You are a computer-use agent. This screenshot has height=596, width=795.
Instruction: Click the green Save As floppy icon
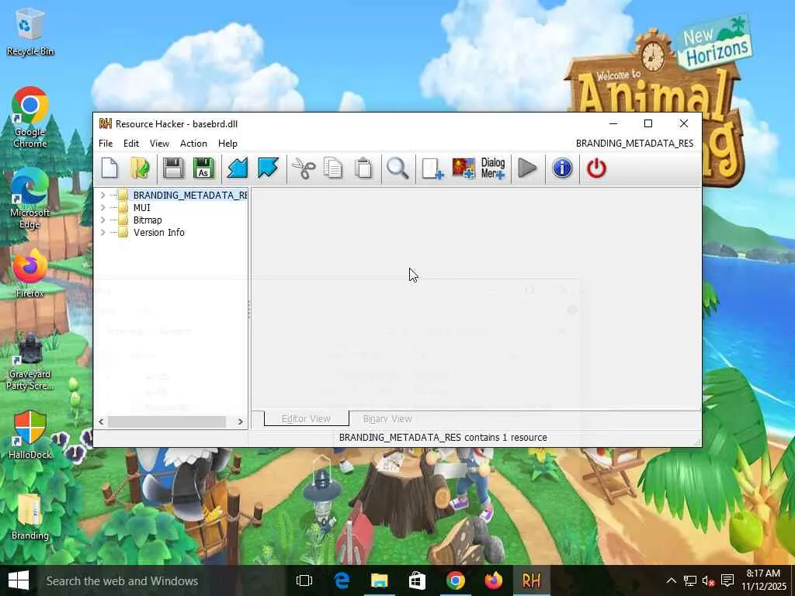(x=204, y=168)
